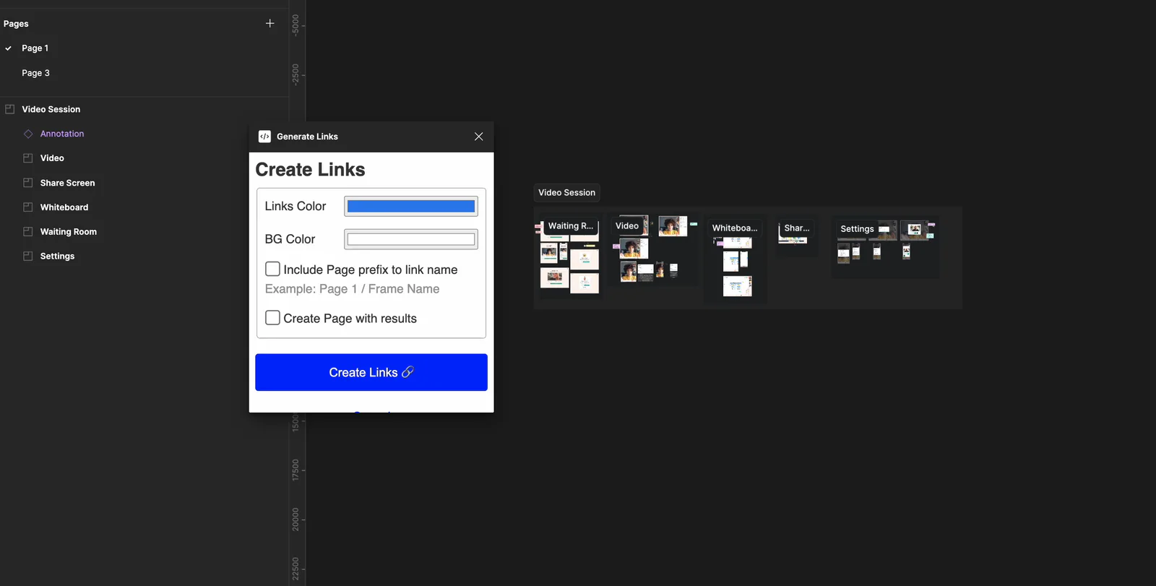This screenshot has height=586, width=1156.
Task: Click the frame icon beside Waiting Room
Action: click(28, 232)
